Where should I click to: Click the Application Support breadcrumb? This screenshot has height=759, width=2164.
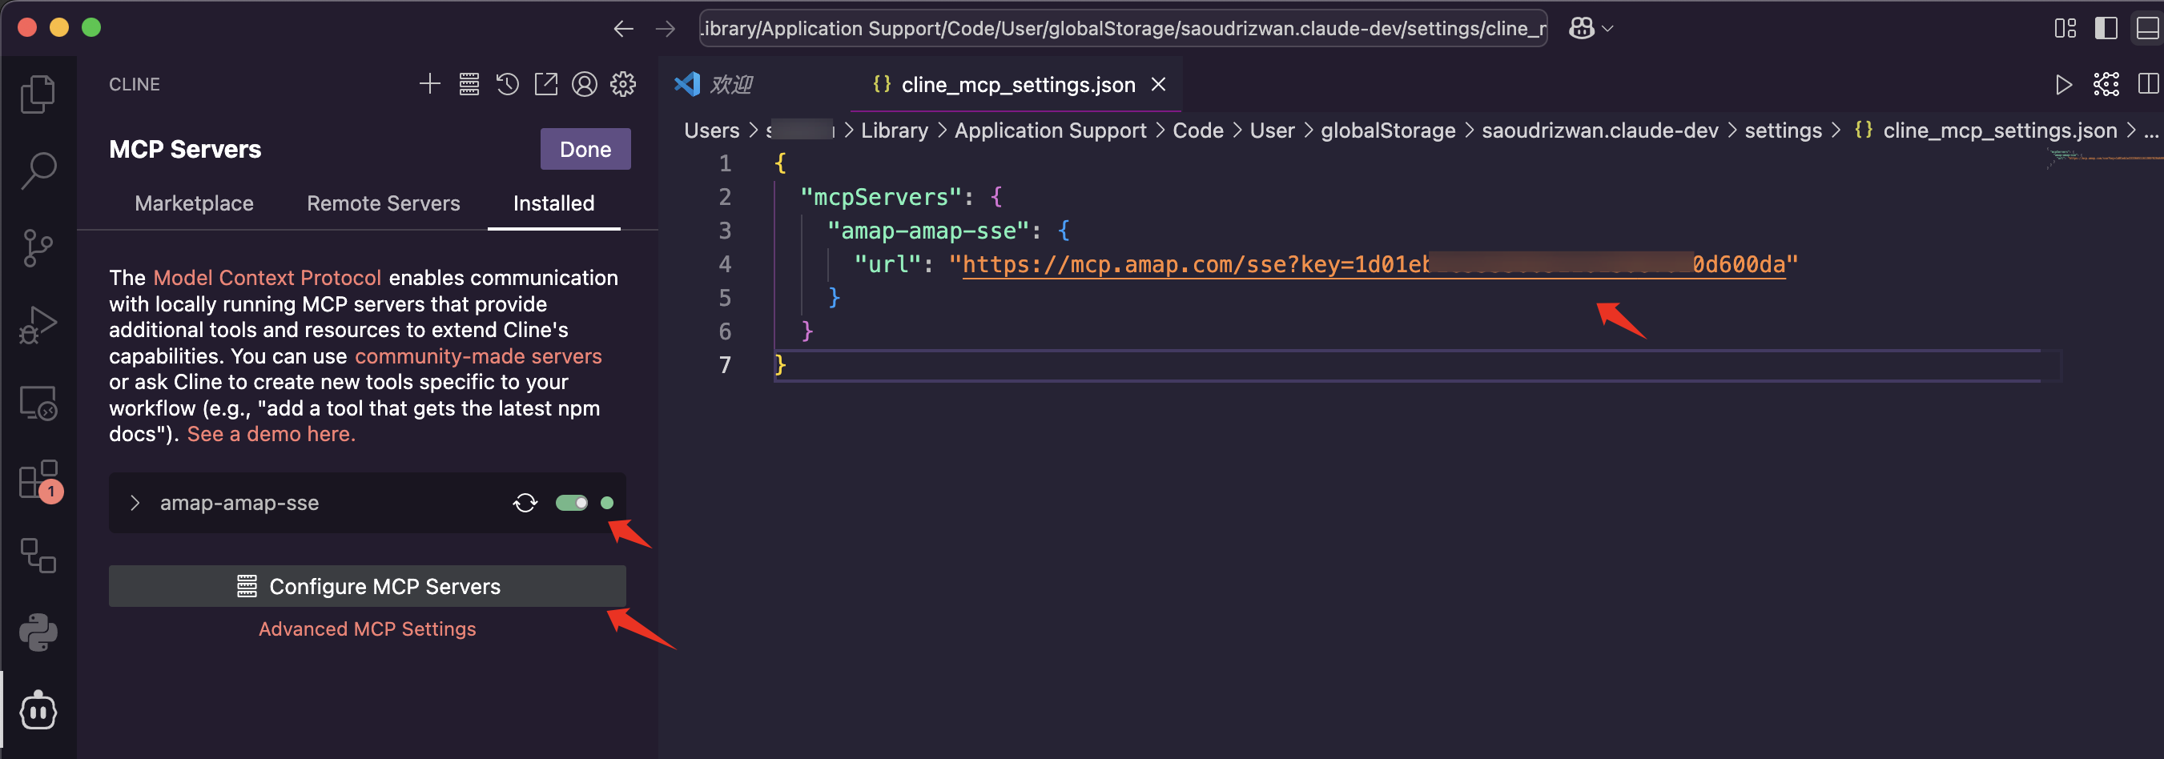click(x=1050, y=131)
